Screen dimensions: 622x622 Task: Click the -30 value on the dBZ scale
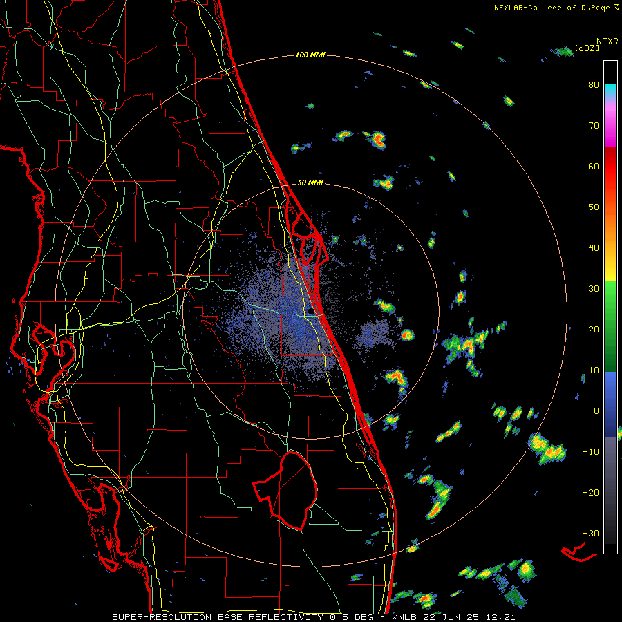pyautogui.click(x=591, y=533)
